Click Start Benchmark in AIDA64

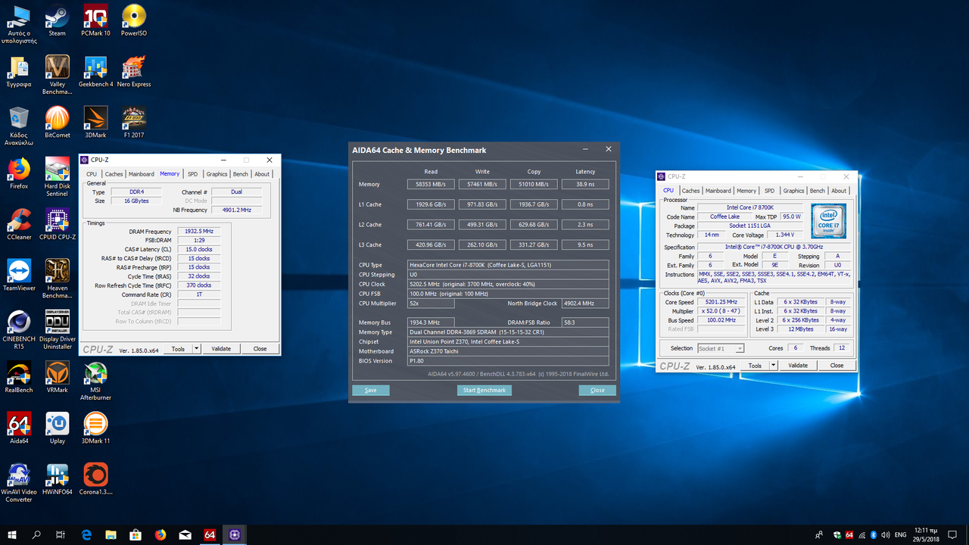pyautogui.click(x=484, y=391)
